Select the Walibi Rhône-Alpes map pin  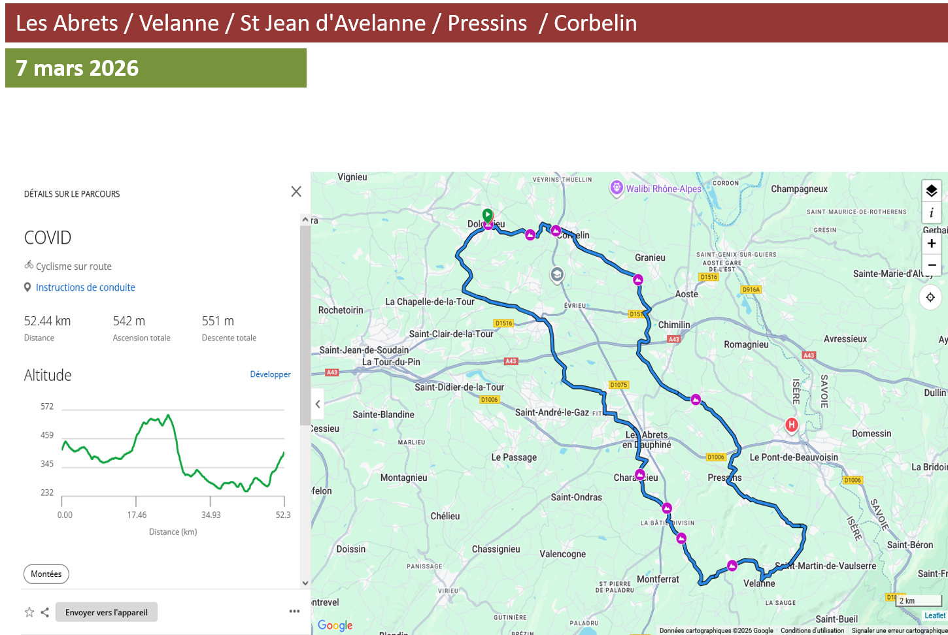616,188
